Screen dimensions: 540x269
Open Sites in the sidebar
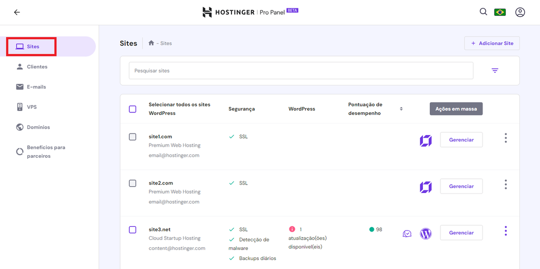click(x=48, y=46)
